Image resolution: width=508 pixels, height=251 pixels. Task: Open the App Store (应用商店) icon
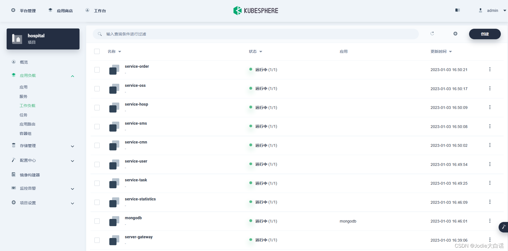50,10
